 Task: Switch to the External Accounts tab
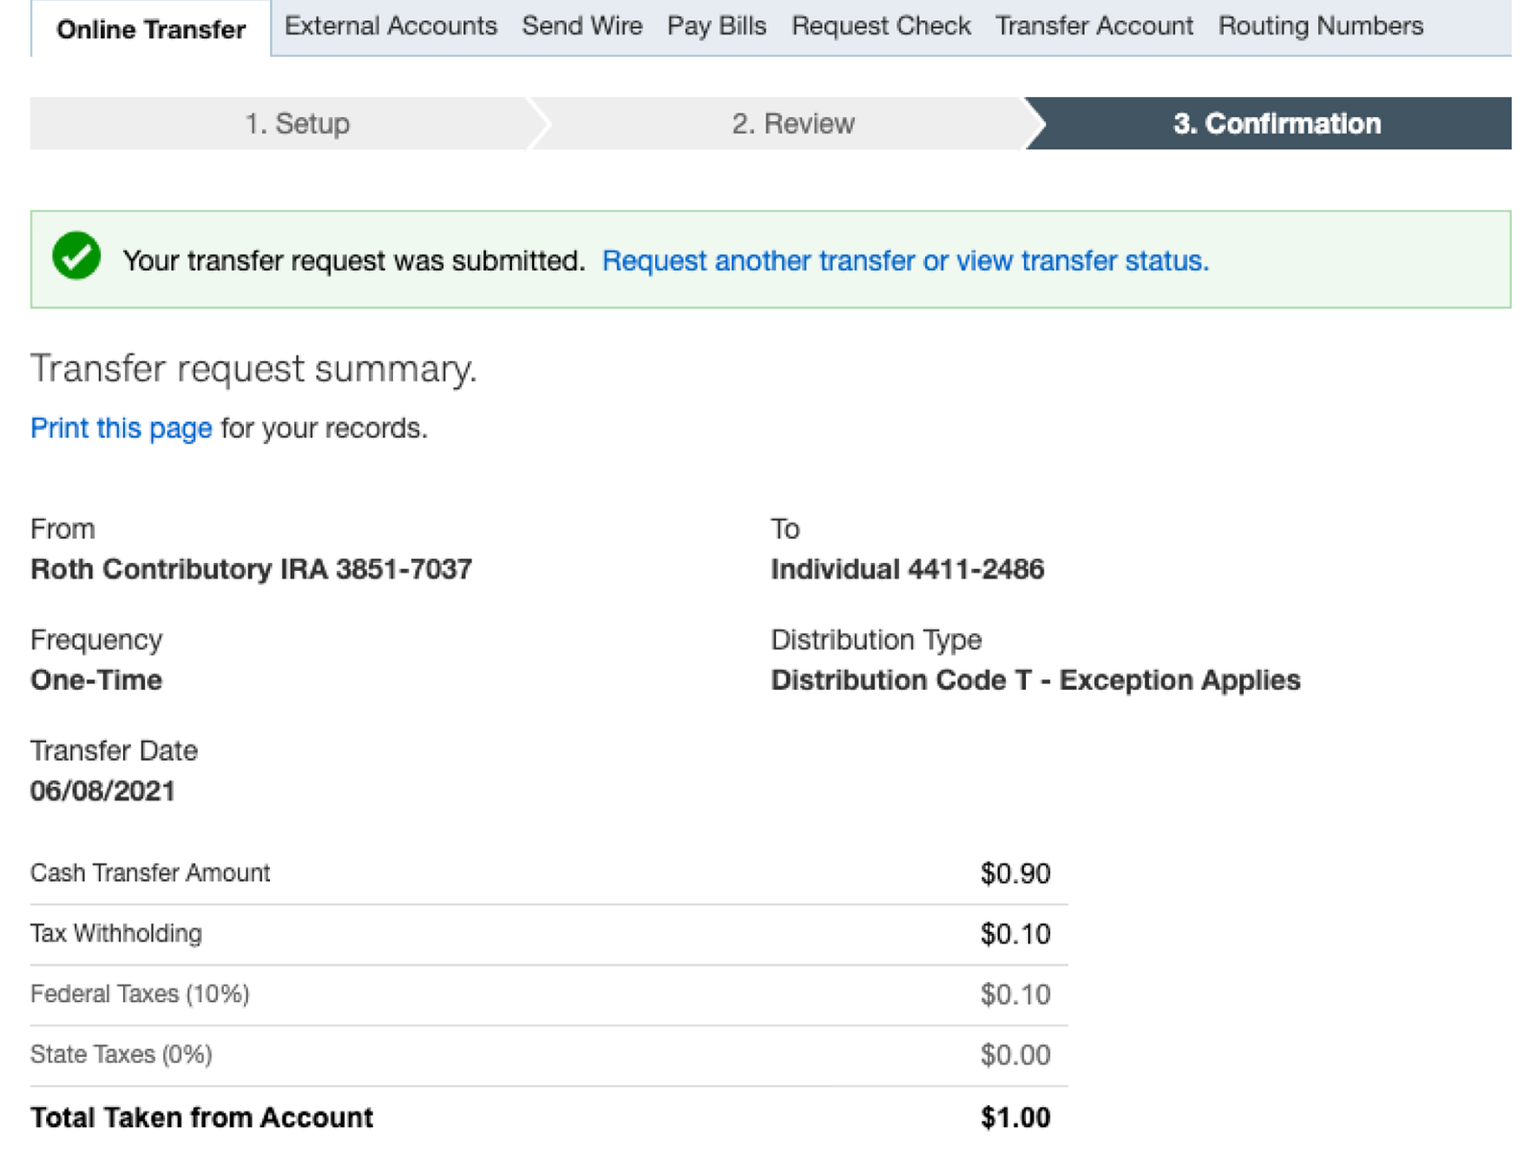coord(391,26)
